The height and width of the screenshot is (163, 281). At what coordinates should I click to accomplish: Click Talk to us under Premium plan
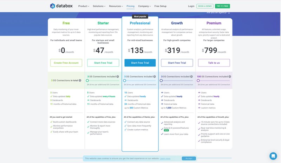tap(214, 63)
